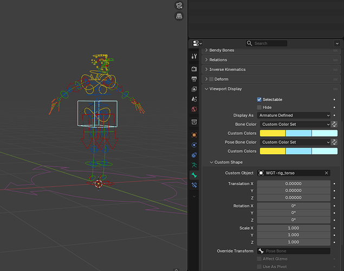Click the Translation Z value field
This screenshot has height=271, width=344.
coord(294,198)
